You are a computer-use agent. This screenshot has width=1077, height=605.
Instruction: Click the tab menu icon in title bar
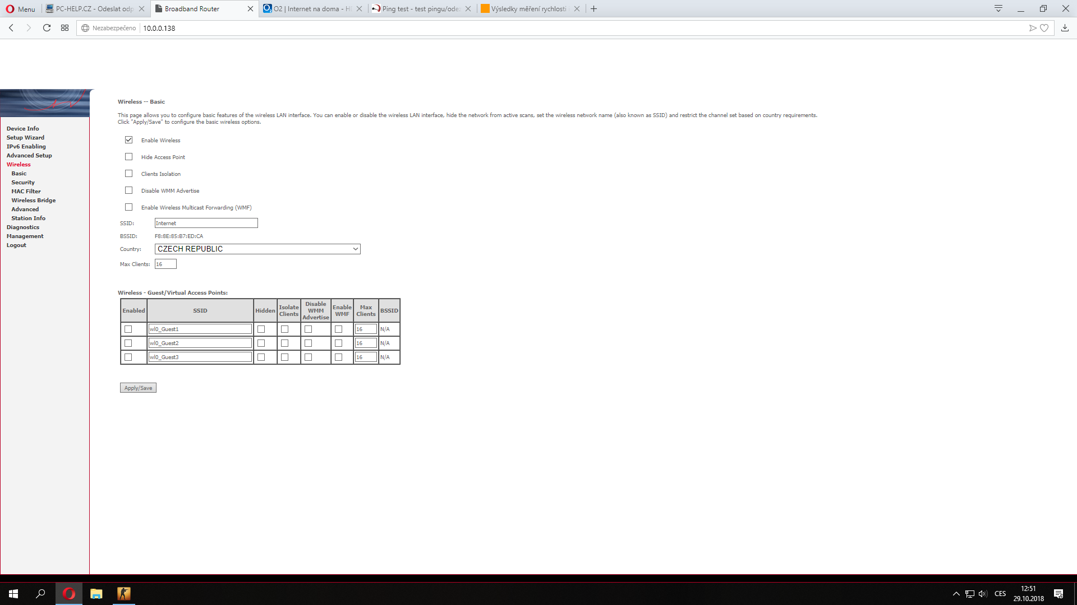point(998,8)
